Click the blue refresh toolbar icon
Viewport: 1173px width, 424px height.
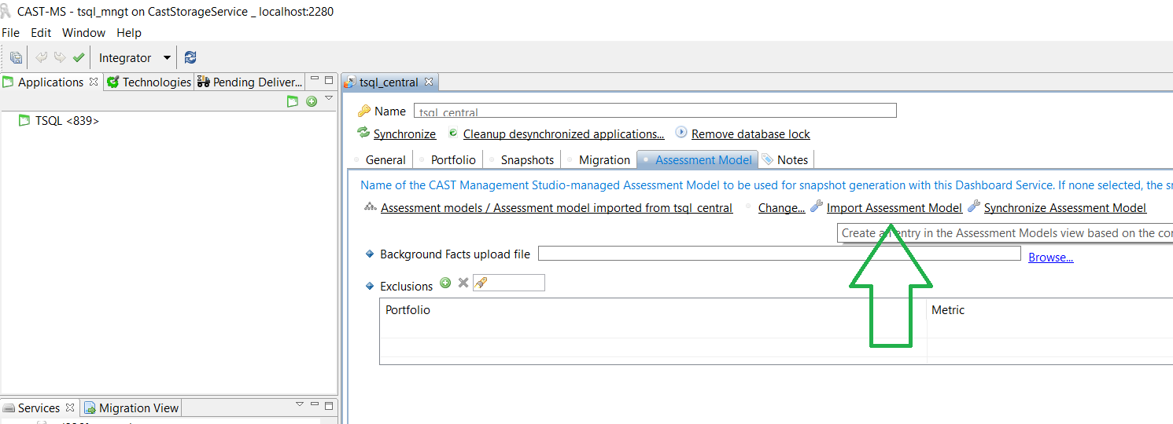[x=190, y=57]
